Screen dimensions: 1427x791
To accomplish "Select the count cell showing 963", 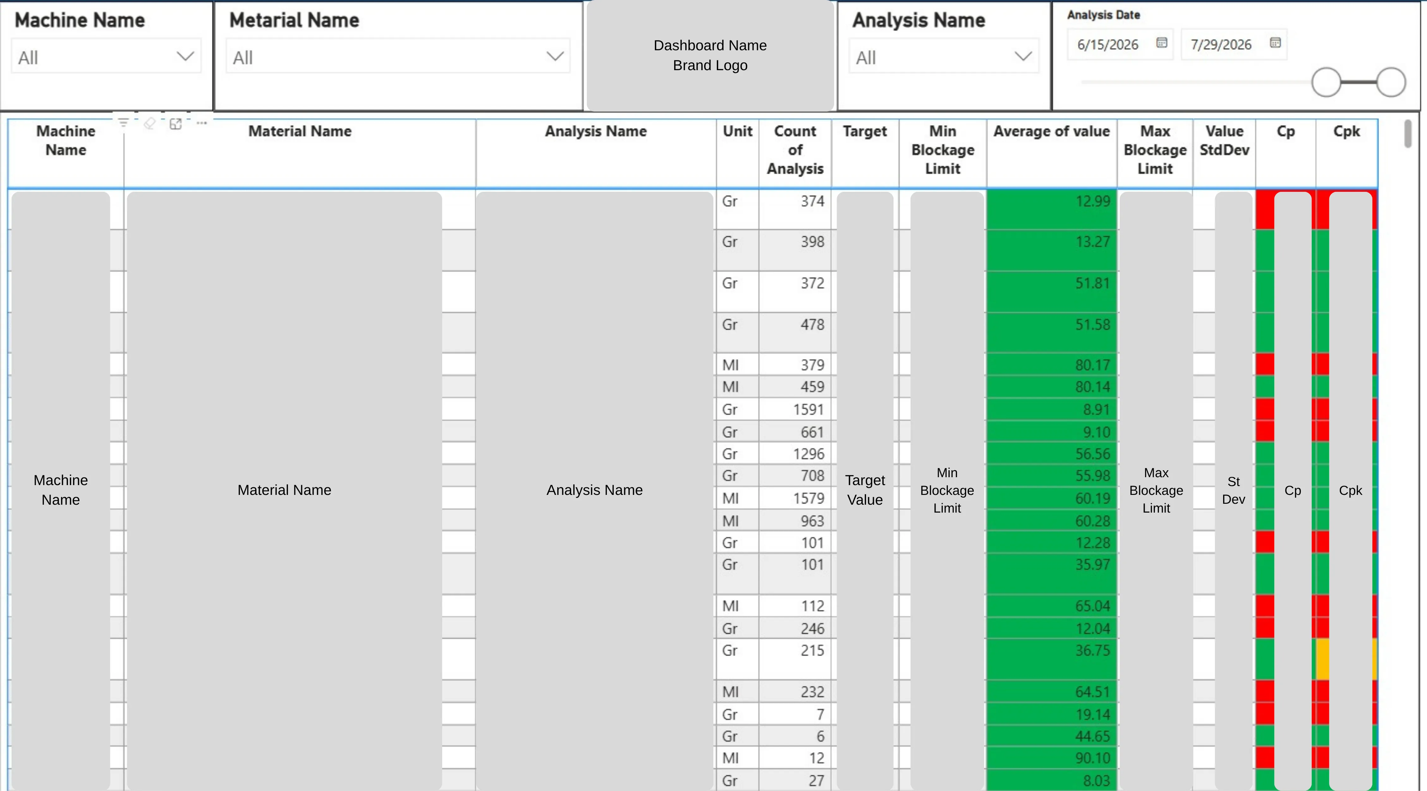I will 795,520.
